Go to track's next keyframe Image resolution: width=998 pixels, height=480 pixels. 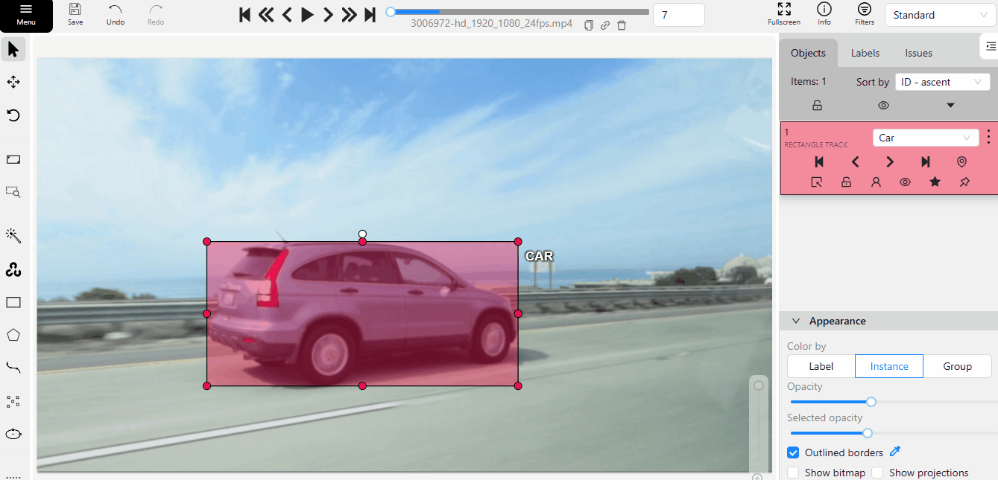pos(890,161)
